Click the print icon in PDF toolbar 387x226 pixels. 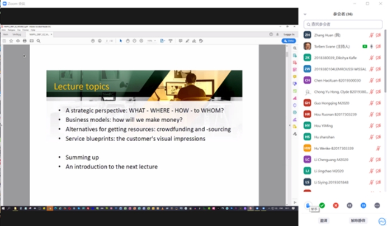click(x=24, y=41)
